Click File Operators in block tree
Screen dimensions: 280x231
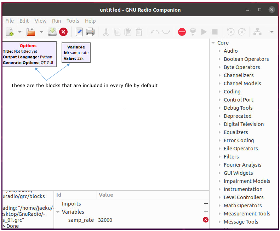click(x=241, y=149)
